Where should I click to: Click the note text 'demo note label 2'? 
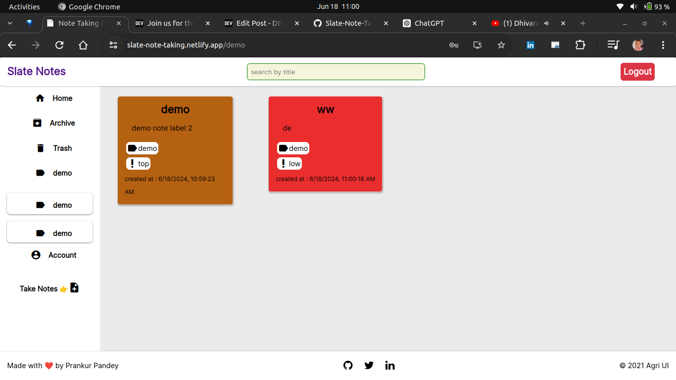pyautogui.click(x=162, y=128)
